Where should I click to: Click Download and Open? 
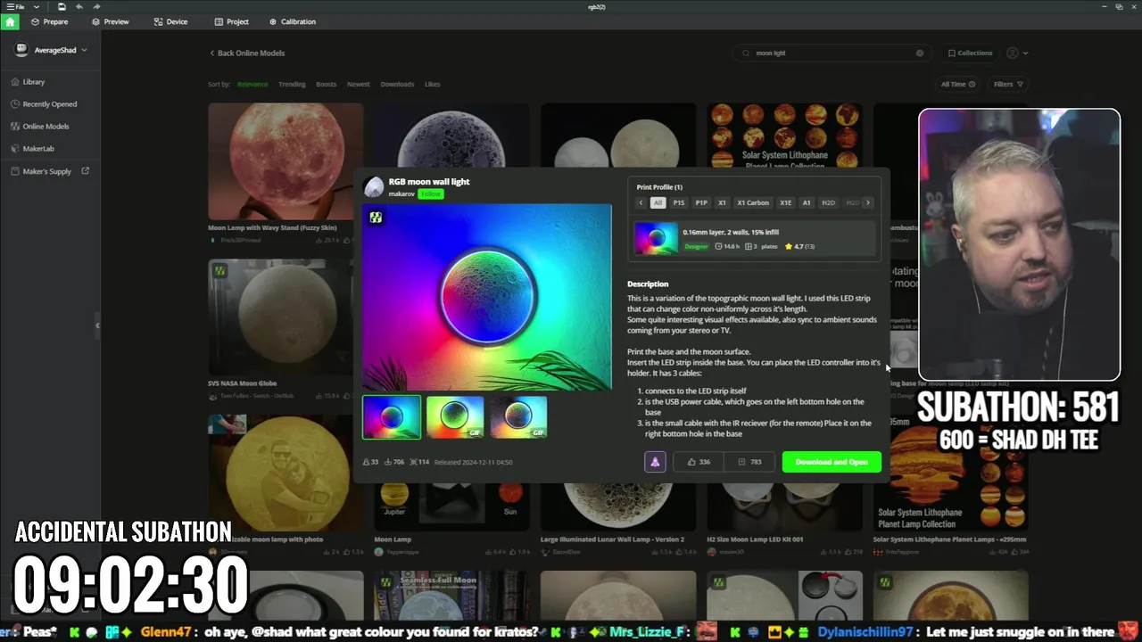[x=832, y=462]
